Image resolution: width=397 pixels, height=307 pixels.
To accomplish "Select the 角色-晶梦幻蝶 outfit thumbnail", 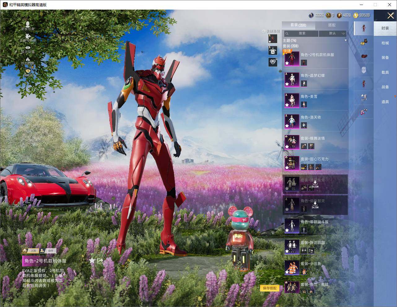I will [292, 80].
